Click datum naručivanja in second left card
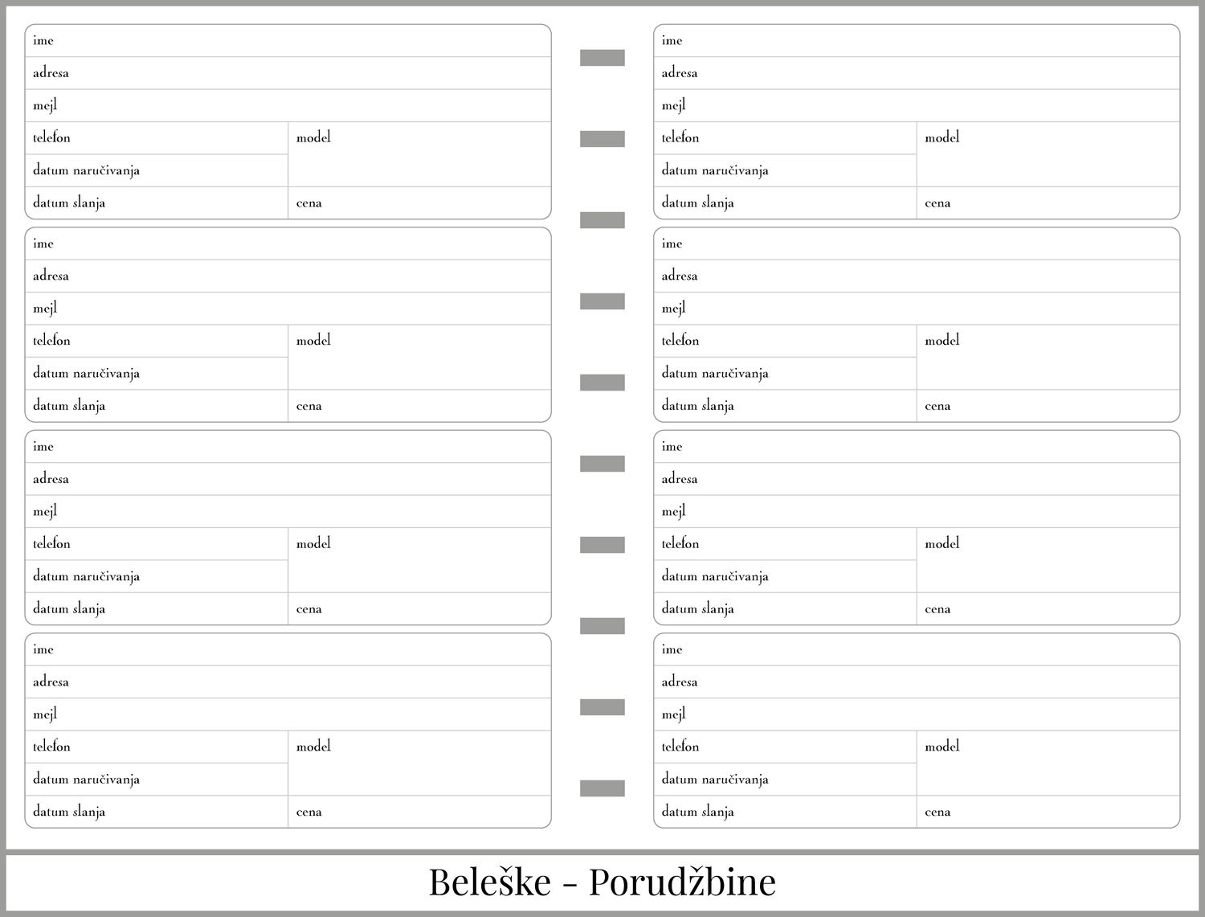This screenshot has width=1205, height=917. pyautogui.click(x=157, y=374)
